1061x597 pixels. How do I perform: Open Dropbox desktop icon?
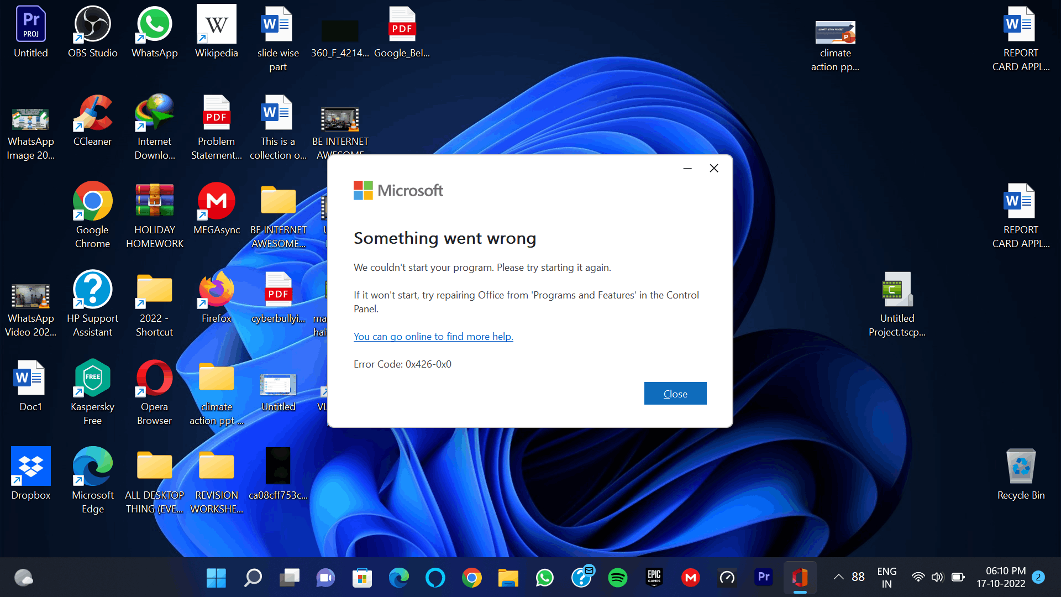[30, 475]
